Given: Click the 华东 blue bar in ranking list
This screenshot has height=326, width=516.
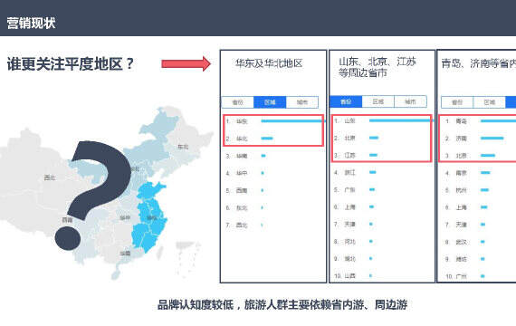Looking at the screenshot, I should 292,121.
